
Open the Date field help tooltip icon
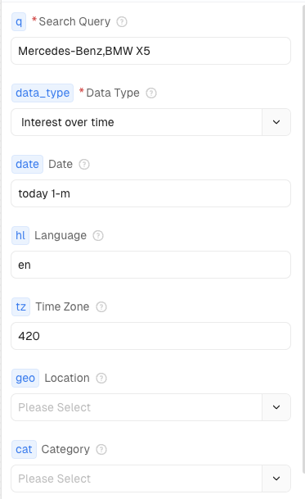pos(84,164)
